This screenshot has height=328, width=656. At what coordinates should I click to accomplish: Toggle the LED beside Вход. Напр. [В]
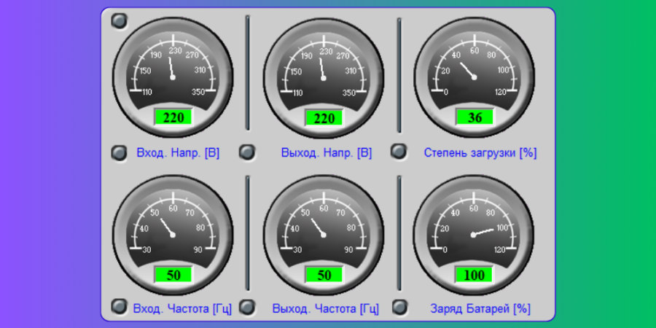pyautogui.click(x=119, y=152)
